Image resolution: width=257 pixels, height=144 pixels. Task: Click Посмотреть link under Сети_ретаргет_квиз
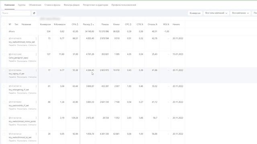(22, 61)
